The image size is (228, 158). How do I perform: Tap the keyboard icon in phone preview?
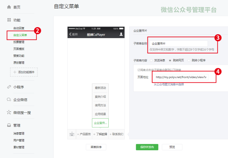tap(73, 134)
